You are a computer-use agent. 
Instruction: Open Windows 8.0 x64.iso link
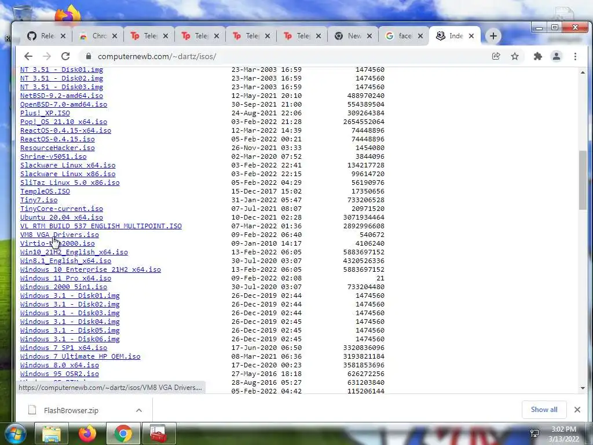click(x=60, y=365)
